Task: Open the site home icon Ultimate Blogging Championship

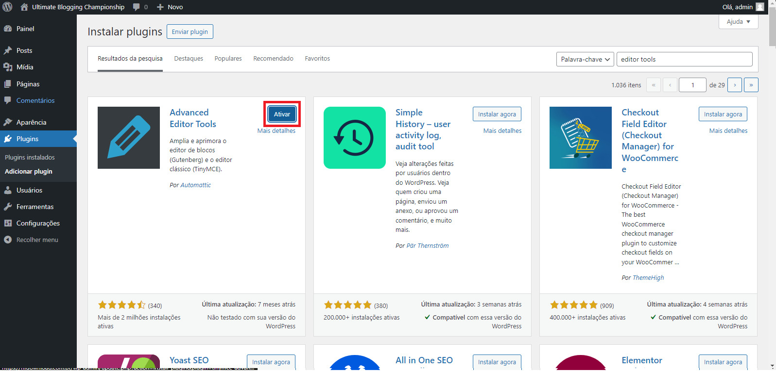Action: 24,7
